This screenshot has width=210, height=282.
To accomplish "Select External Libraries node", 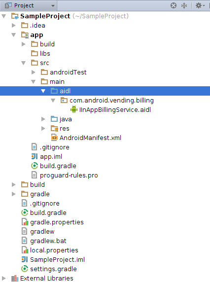I will coord(47,279).
